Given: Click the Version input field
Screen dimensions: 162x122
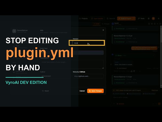Looking at the screenshot, I should coord(88,43).
